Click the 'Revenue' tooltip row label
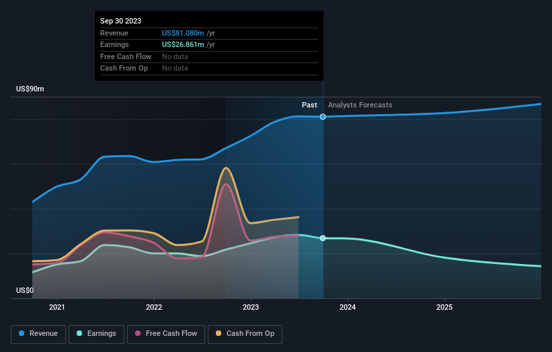 click(x=114, y=33)
